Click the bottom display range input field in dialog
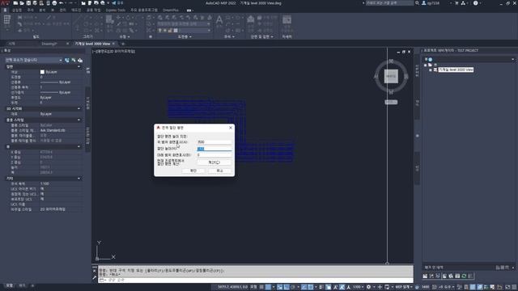 (214, 154)
